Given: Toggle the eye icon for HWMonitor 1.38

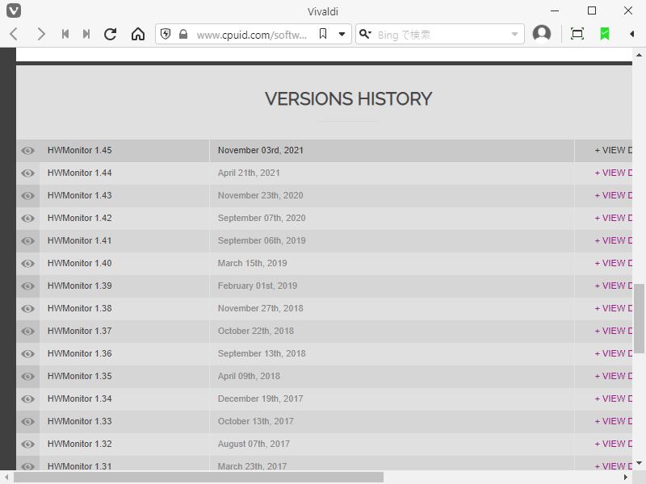Looking at the screenshot, I should coord(28,309).
